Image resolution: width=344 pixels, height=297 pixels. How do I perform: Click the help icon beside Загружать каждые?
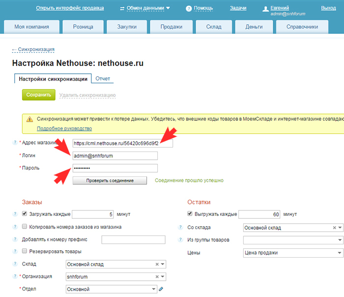point(15,214)
